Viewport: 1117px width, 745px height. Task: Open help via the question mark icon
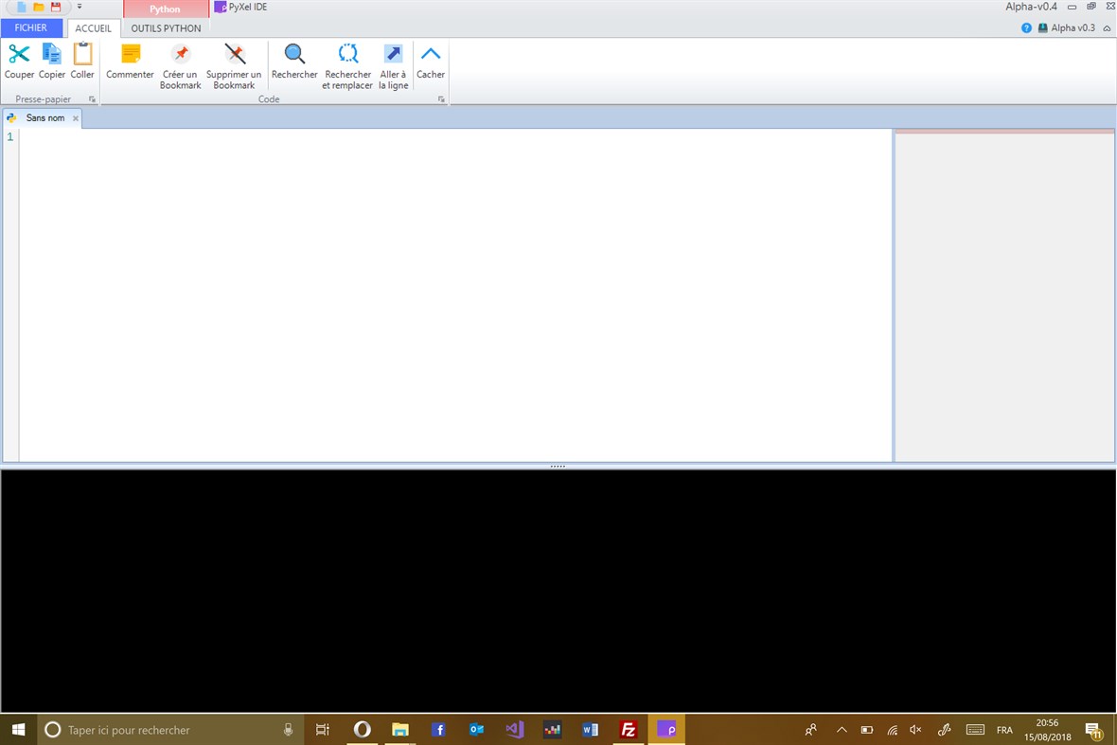pos(1026,27)
